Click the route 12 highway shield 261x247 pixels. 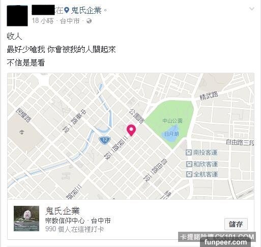[105, 140]
